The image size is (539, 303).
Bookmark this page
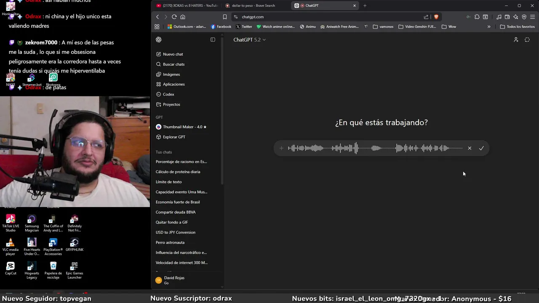[x=225, y=17]
